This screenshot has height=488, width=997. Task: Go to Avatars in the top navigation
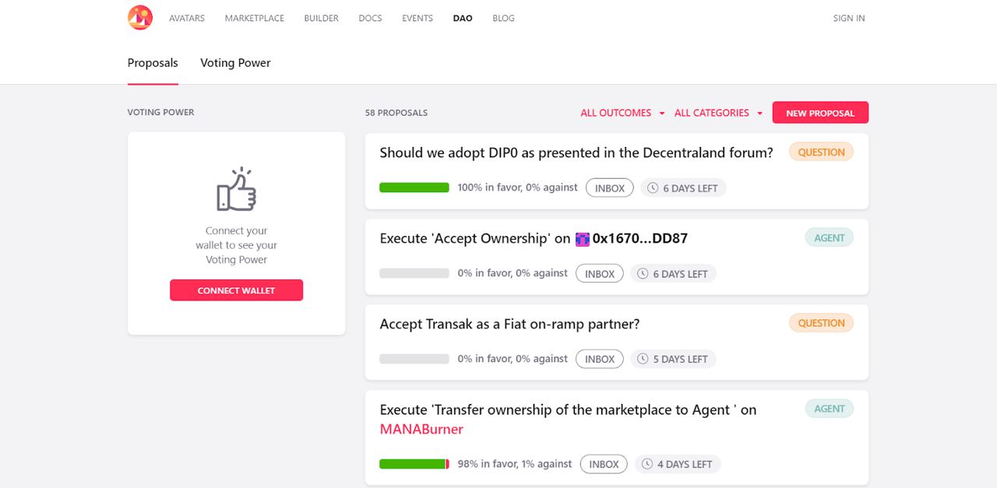coord(187,18)
